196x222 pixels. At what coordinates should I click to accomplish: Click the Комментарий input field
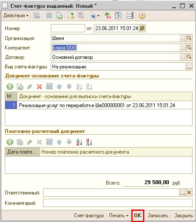(118, 203)
